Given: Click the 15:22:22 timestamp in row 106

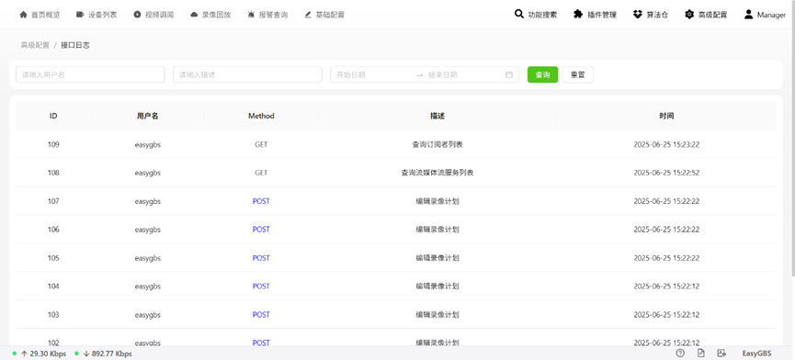Looking at the screenshot, I should tap(666, 230).
